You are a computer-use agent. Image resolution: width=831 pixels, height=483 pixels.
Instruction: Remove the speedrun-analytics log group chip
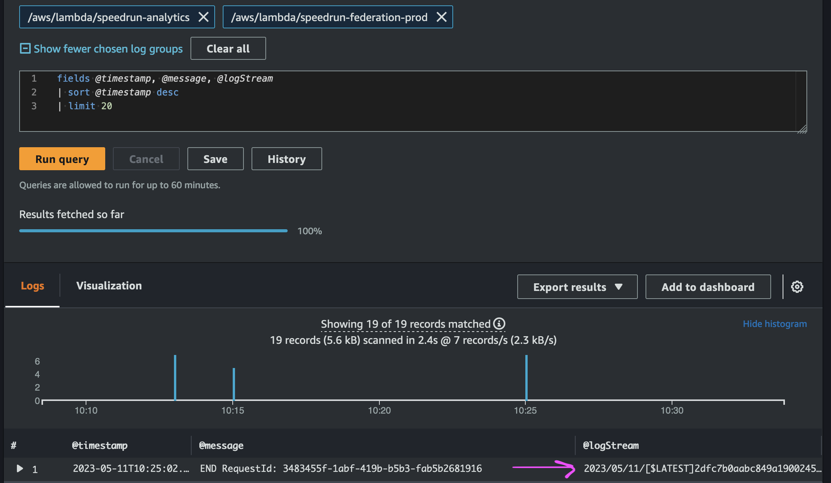tap(204, 17)
